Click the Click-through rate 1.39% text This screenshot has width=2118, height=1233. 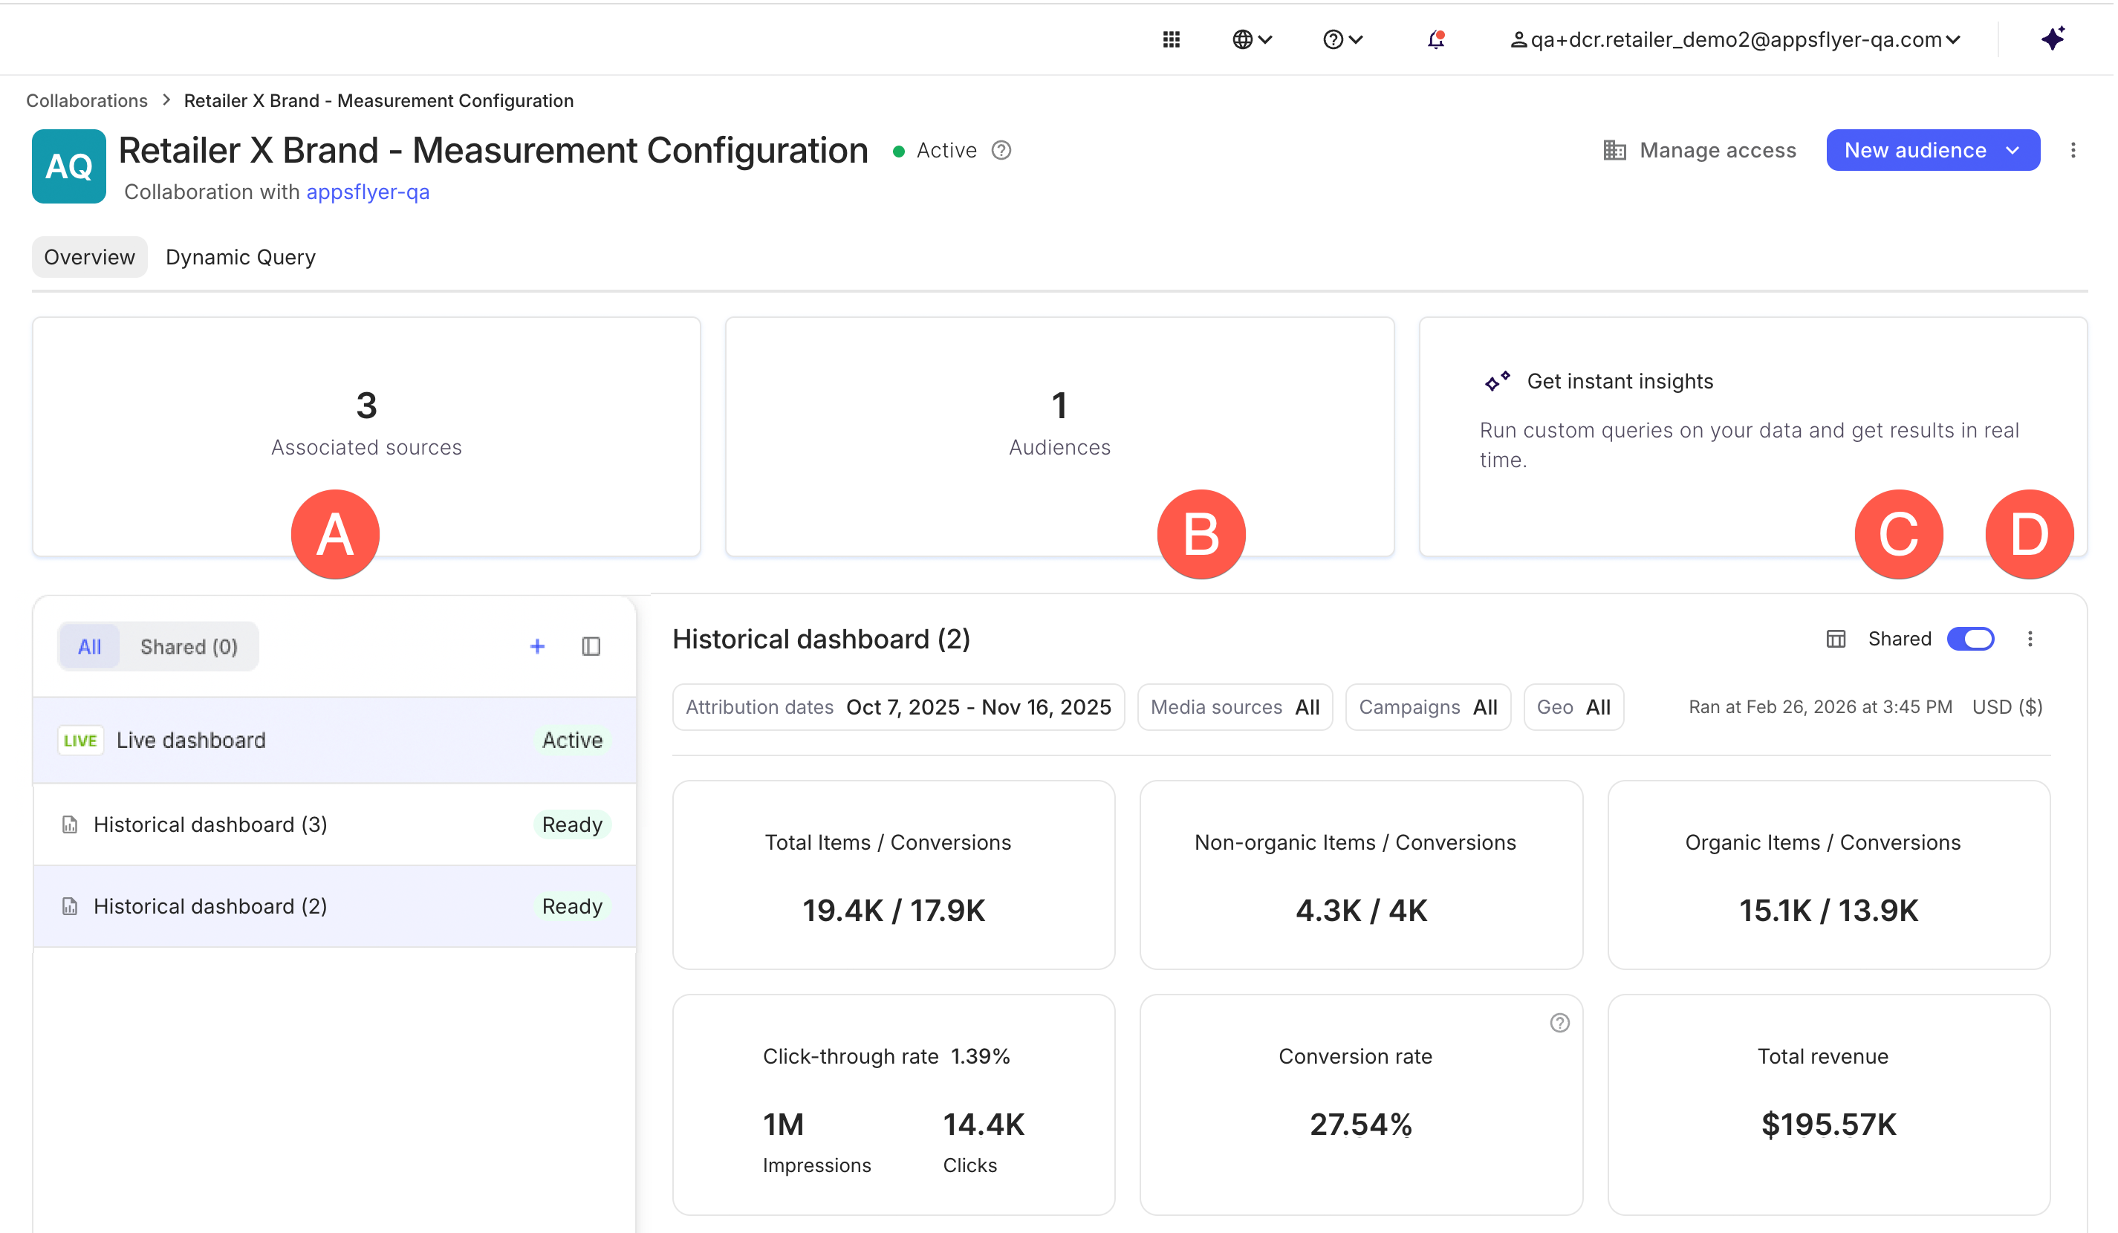coord(887,1058)
